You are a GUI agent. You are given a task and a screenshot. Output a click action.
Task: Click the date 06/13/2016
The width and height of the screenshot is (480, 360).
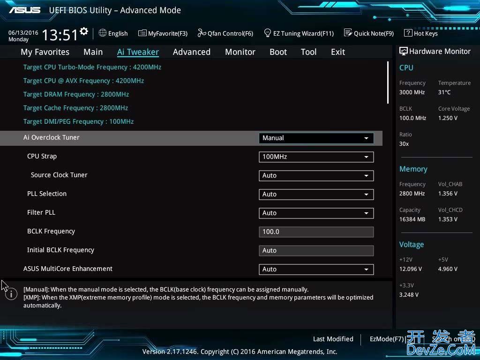(23, 32)
